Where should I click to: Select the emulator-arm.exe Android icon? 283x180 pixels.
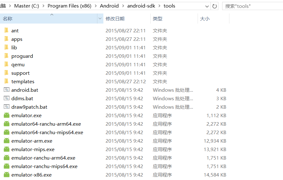pos(7,141)
